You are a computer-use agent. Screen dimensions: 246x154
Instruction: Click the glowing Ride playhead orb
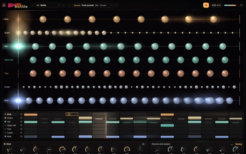click(x=18, y=101)
